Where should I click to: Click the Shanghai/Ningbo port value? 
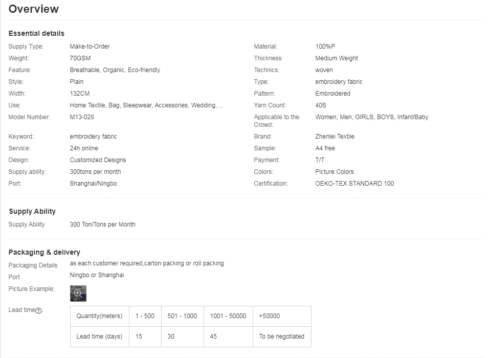point(93,184)
